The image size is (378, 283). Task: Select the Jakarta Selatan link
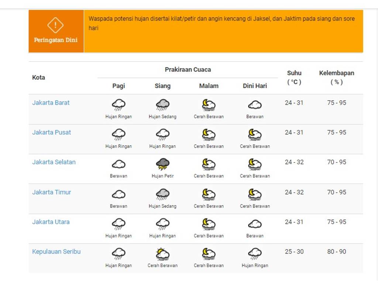[x=54, y=162]
